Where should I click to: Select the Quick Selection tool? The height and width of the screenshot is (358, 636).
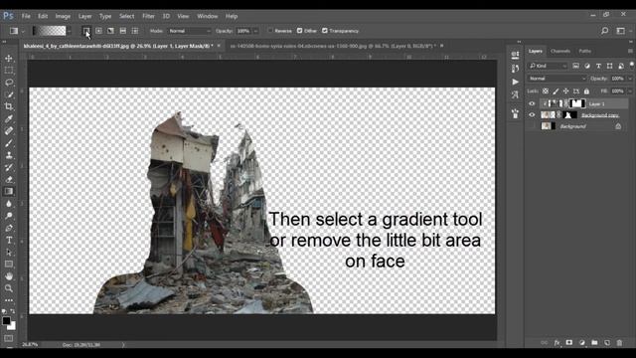pyautogui.click(x=9, y=94)
